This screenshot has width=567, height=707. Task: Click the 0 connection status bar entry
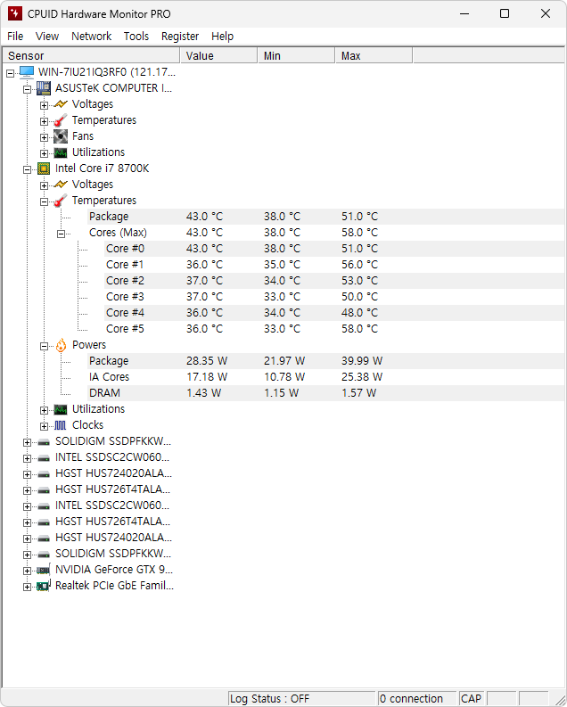tap(417, 698)
